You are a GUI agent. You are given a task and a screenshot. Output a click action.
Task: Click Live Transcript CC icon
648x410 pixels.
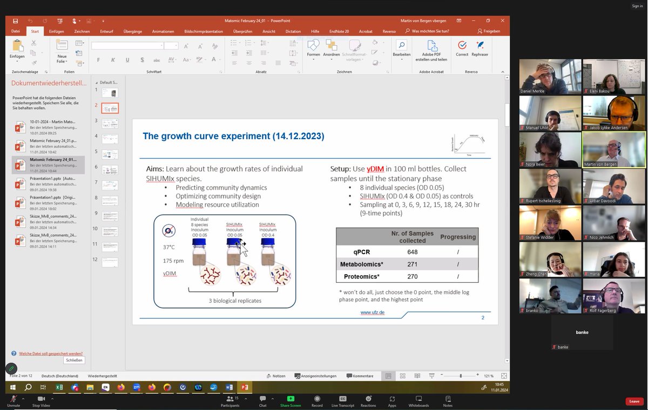[342, 399]
